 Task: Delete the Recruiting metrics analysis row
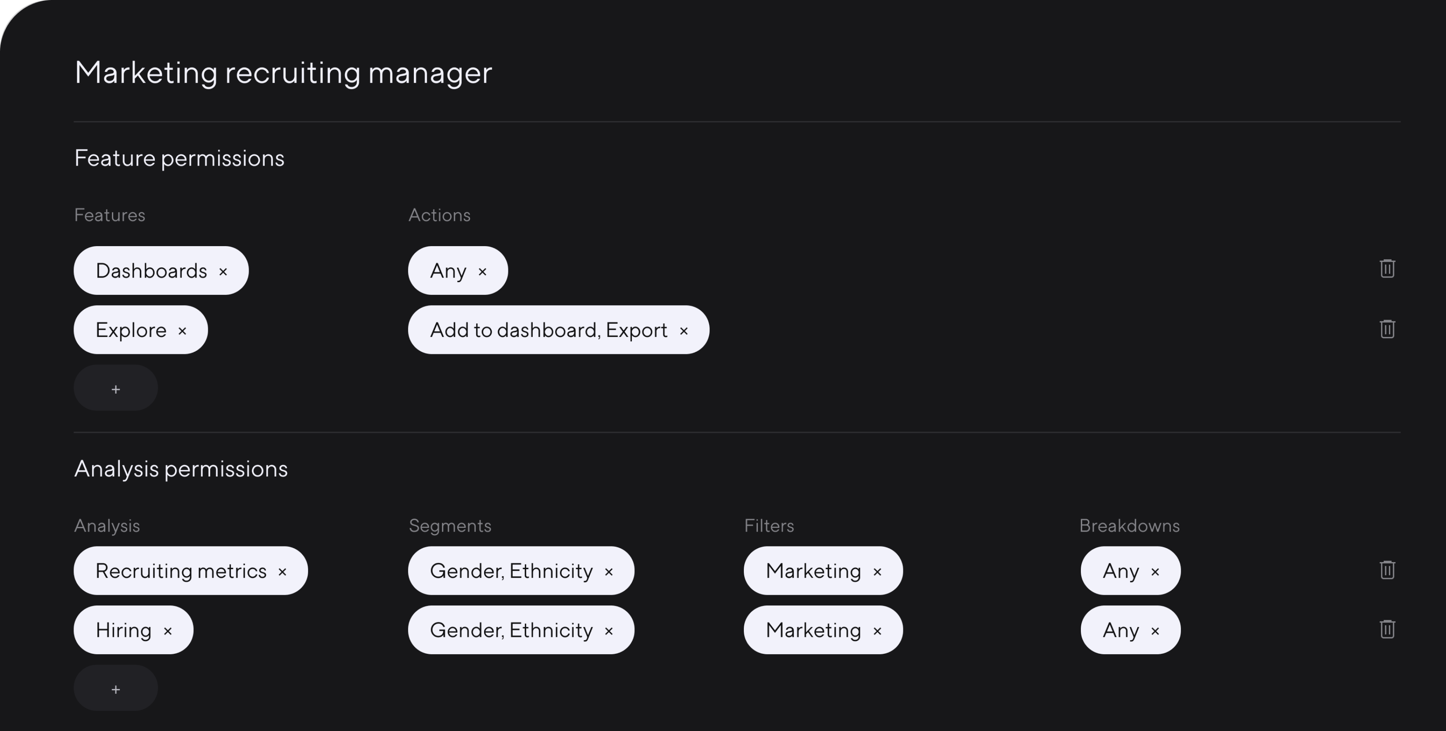click(1387, 570)
